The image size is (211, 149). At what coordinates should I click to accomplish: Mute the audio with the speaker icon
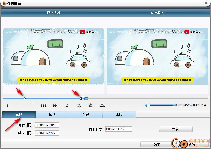(147, 105)
